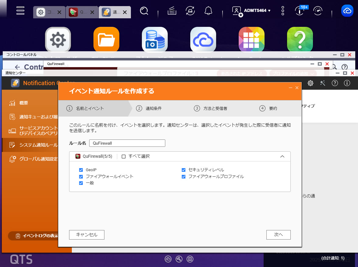Click the QuFirewall window title bar text

(56, 64)
